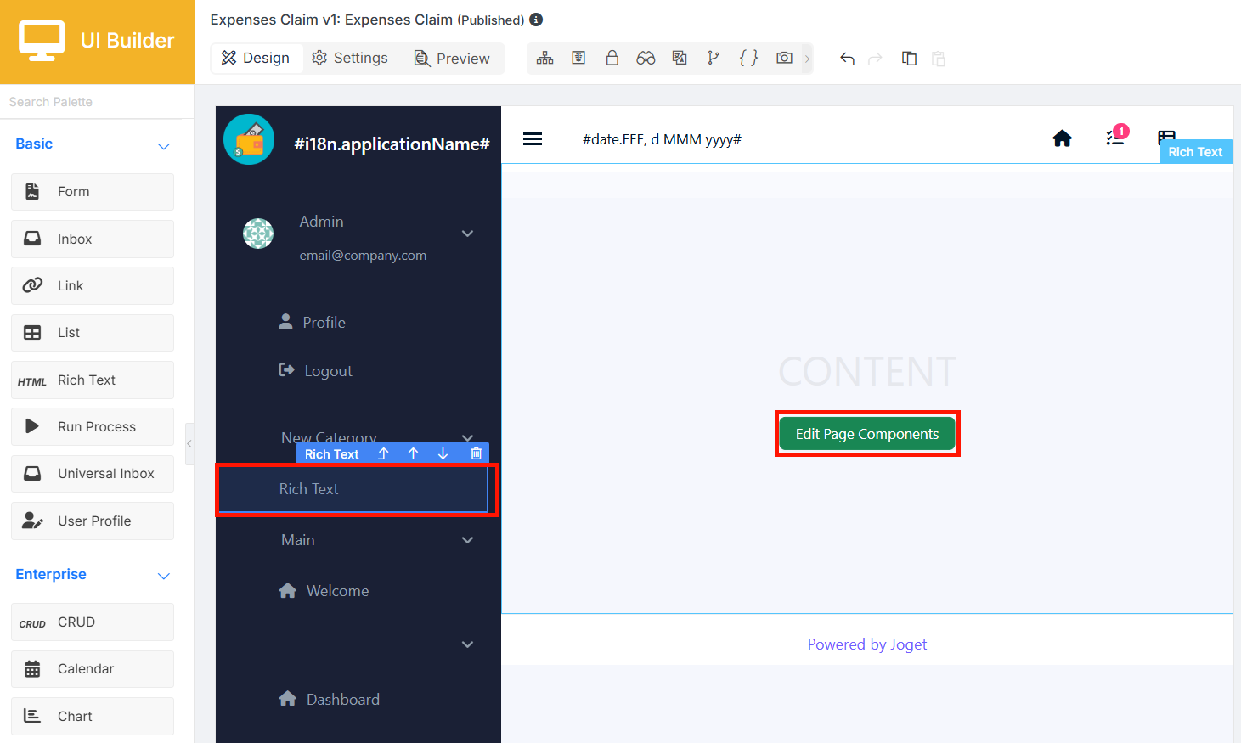Click the info icon beside Published

[x=536, y=19]
